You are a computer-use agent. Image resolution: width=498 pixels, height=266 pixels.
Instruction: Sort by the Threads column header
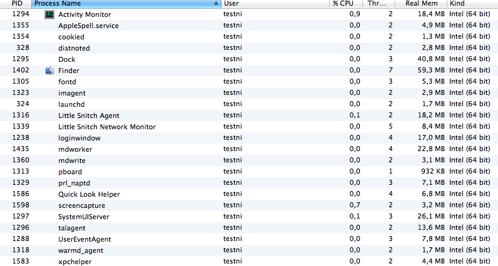379,4
